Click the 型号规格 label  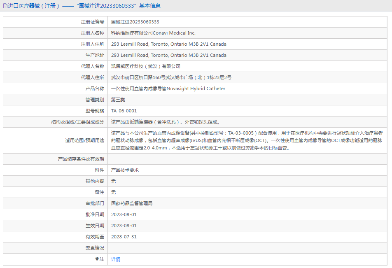coord(95,111)
